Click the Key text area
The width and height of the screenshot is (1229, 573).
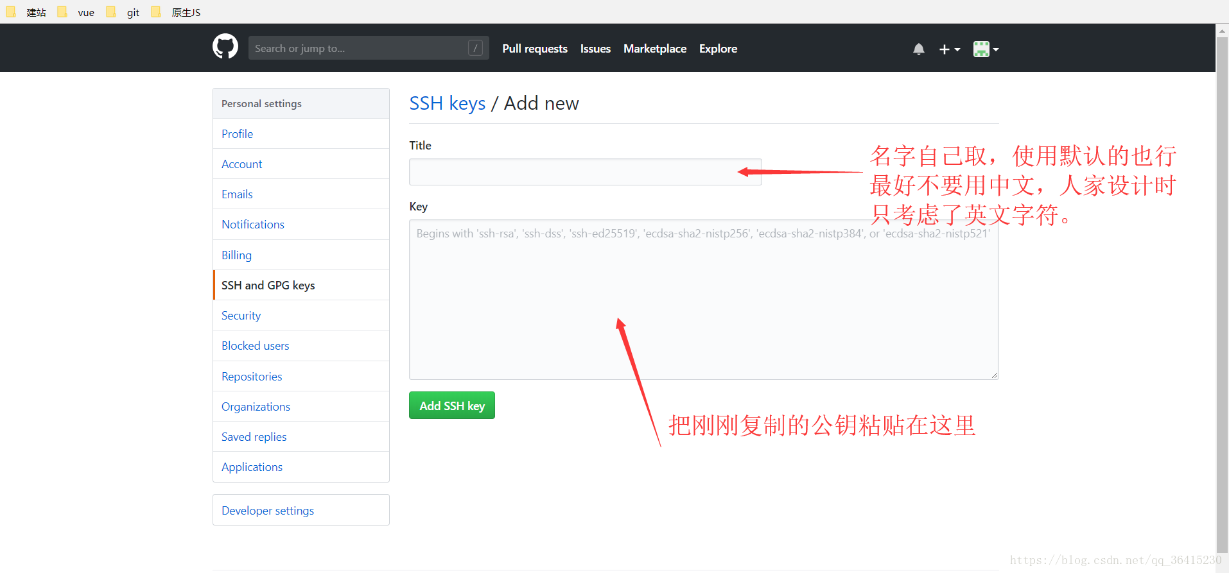point(704,300)
